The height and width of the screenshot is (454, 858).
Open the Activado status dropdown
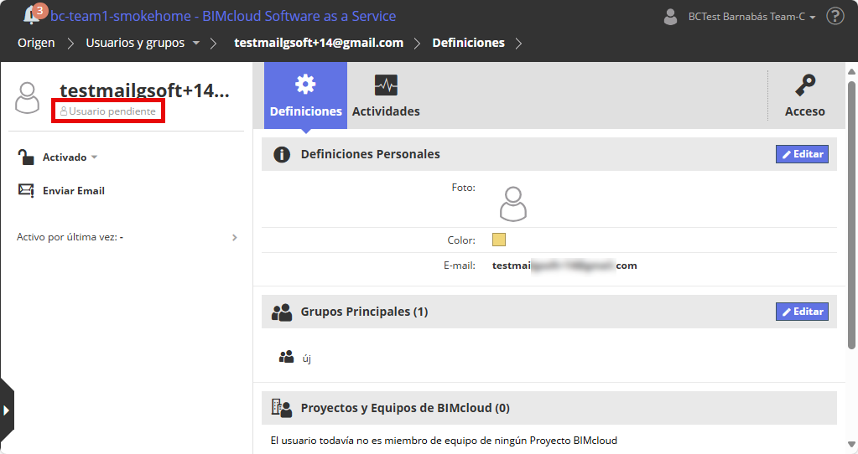click(x=70, y=157)
